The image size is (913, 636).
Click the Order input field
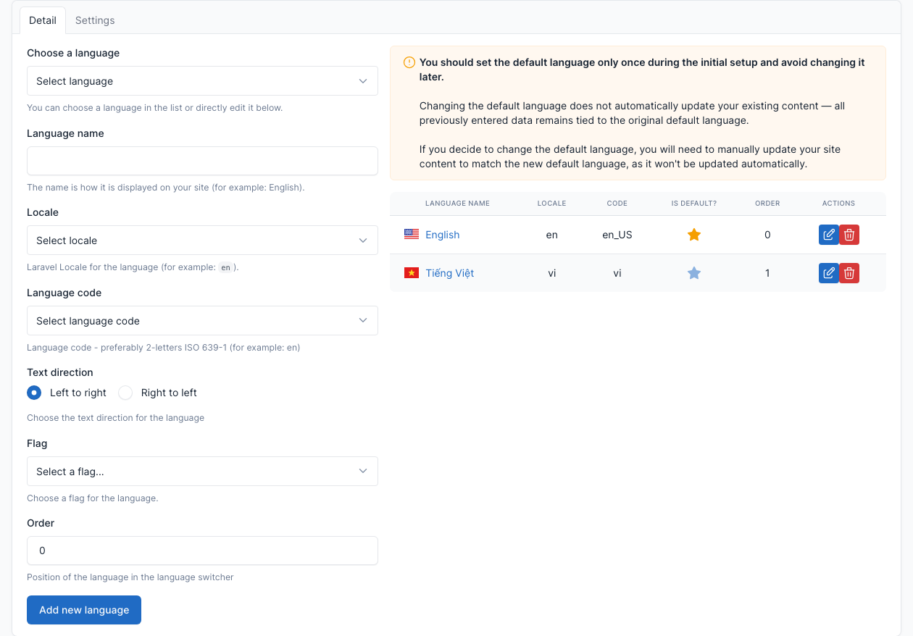(x=202, y=551)
